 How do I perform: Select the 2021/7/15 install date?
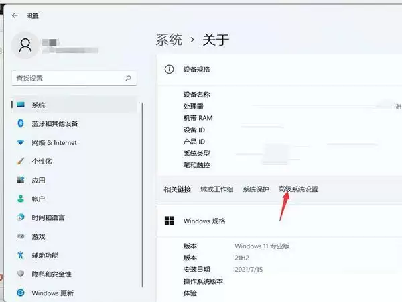[249, 270]
